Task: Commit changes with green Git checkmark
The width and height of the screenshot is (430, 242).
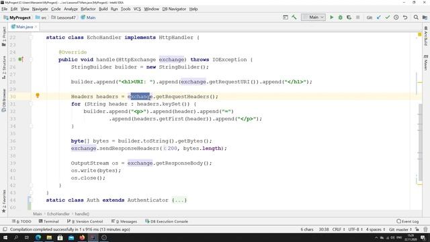Action: [387, 17]
